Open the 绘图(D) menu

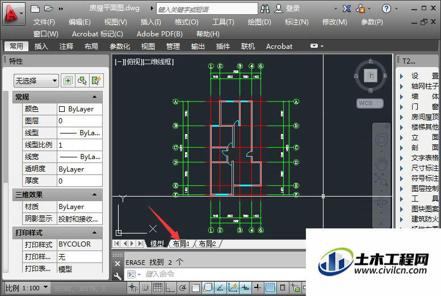(259, 22)
